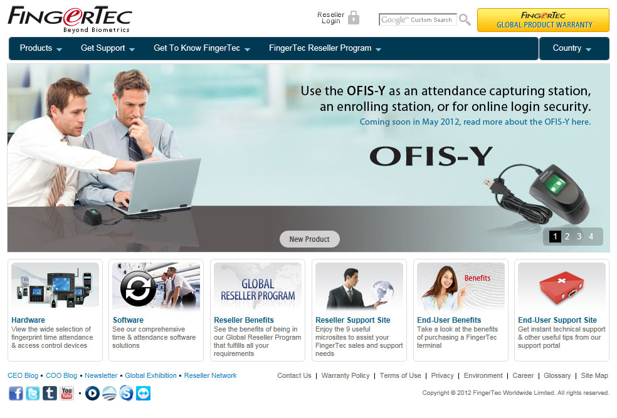Visit FingerTec's YouTube channel icon
The height and width of the screenshot is (418, 617).
click(66, 394)
